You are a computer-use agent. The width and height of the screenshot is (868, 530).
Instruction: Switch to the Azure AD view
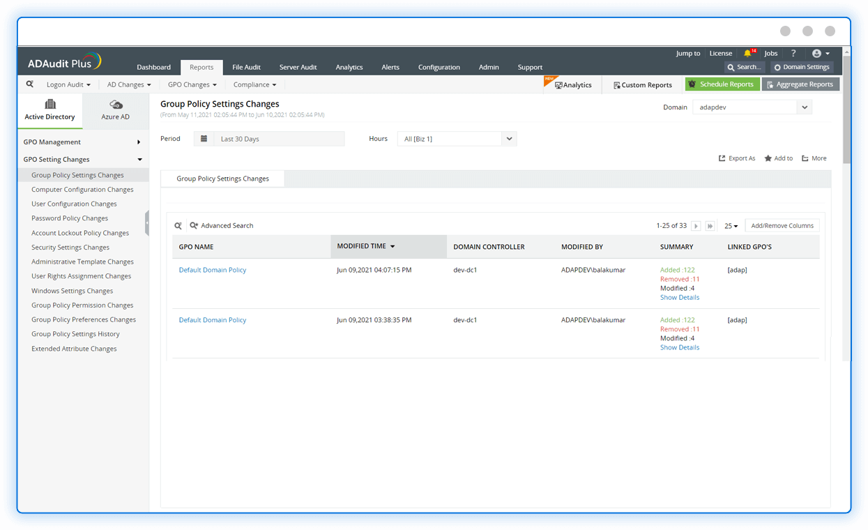116,110
